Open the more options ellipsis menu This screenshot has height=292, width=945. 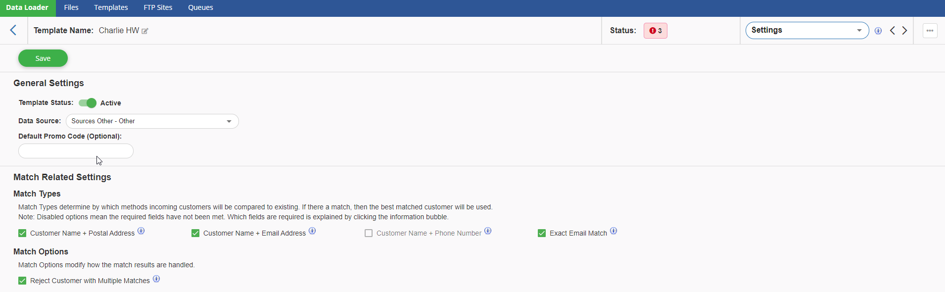pyautogui.click(x=930, y=31)
